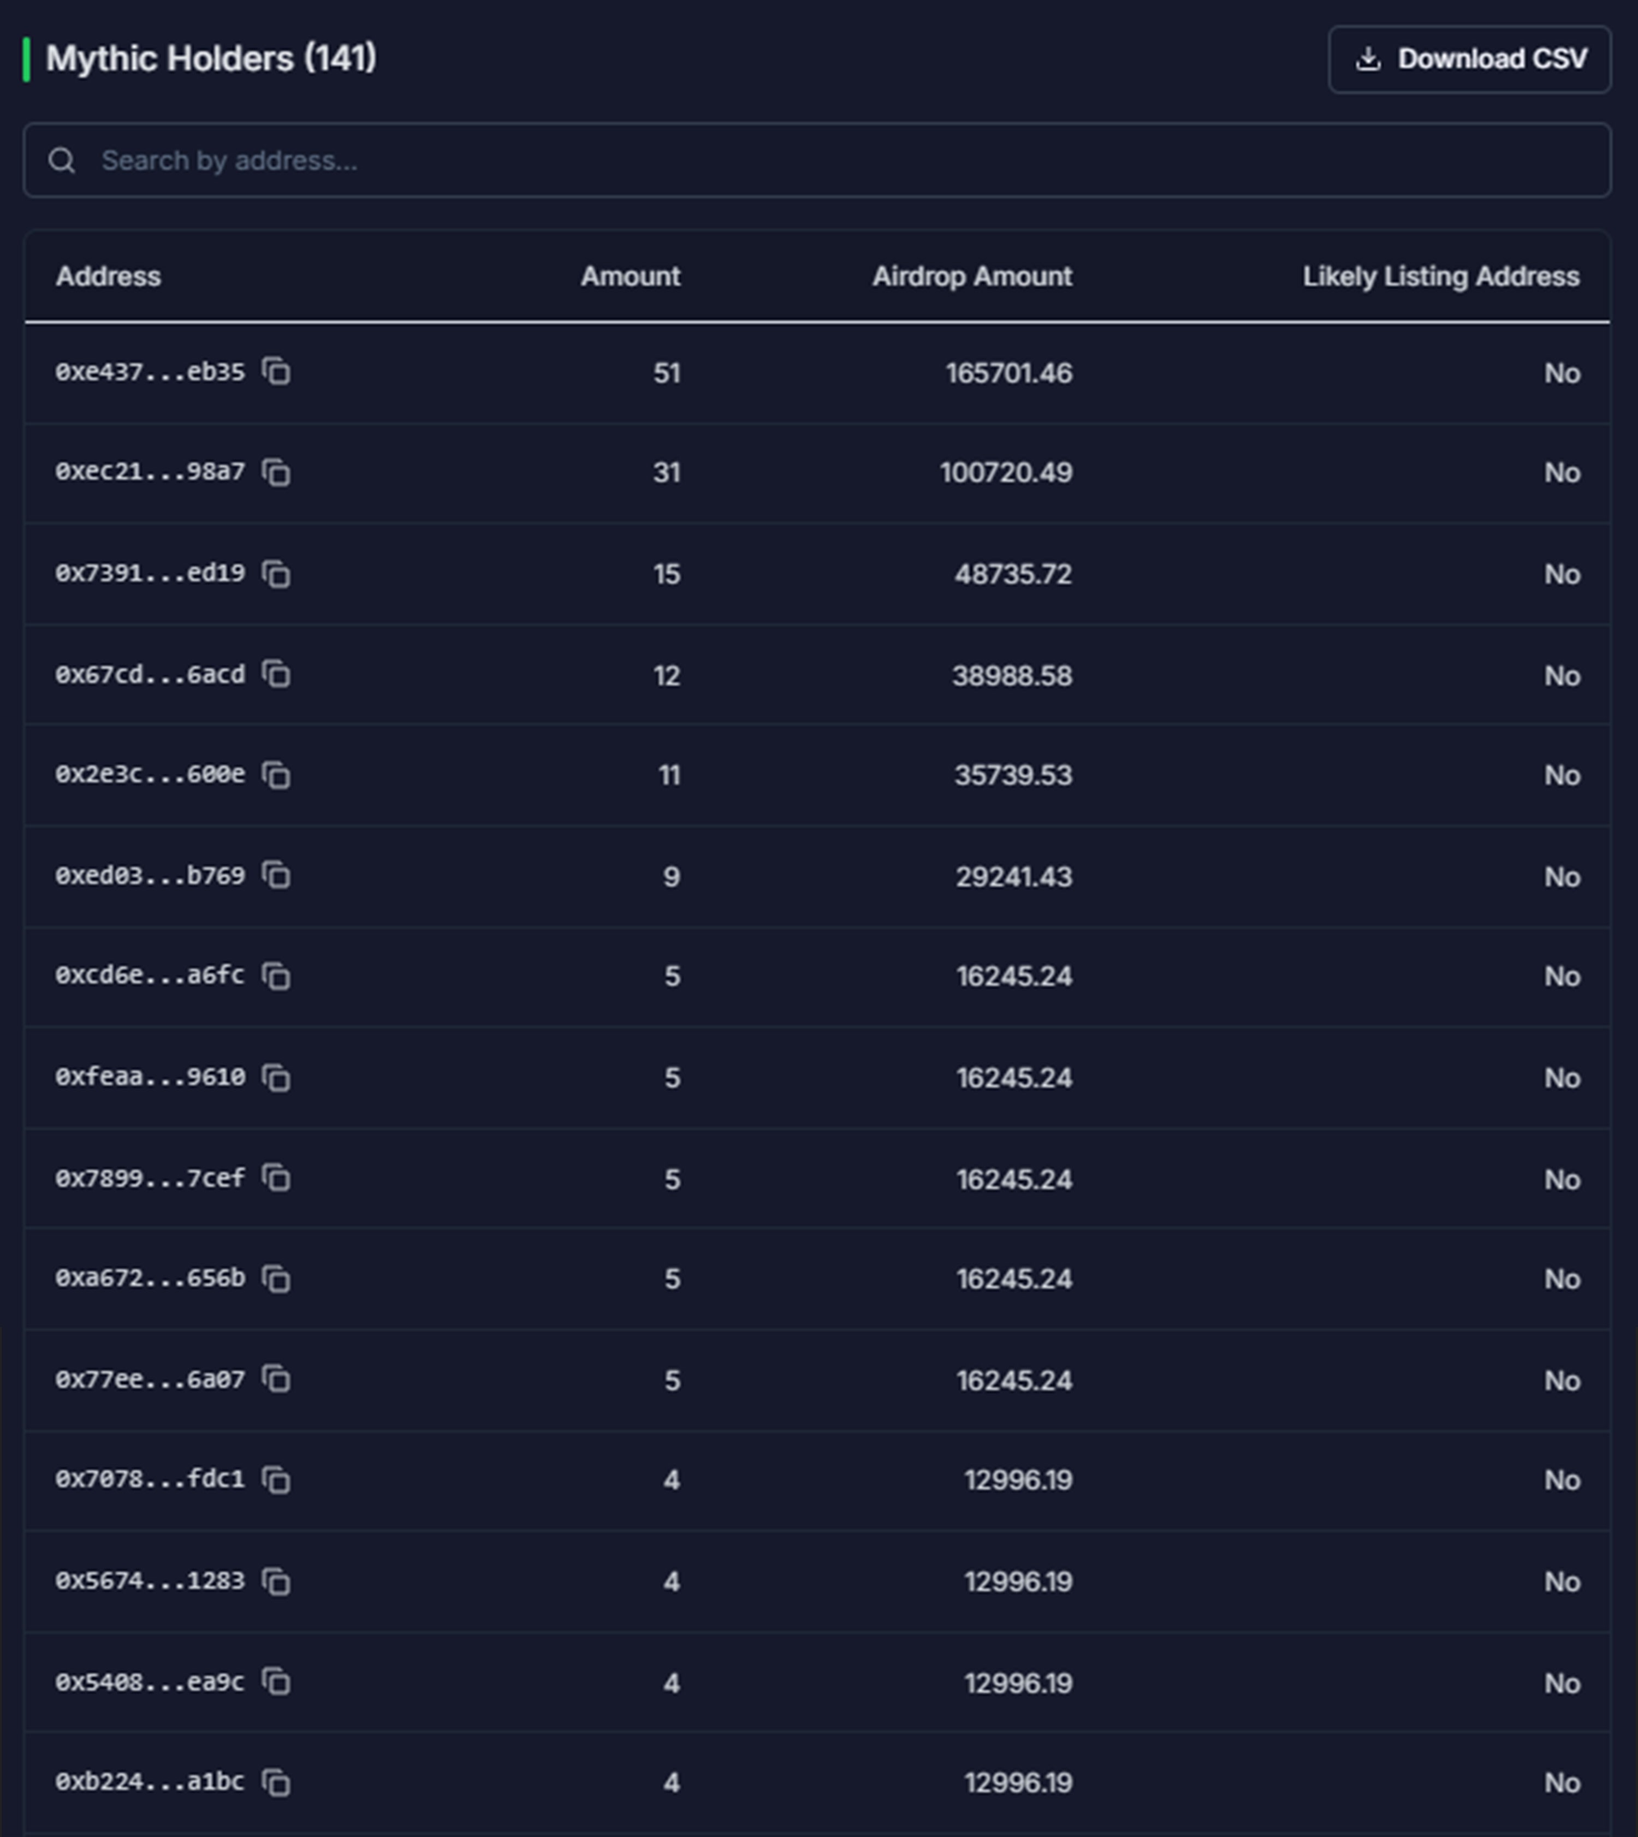Image resolution: width=1638 pixels, height=1837 pixels.
Task: Sort by the Amount column header
Action: (x=630, y=276)
